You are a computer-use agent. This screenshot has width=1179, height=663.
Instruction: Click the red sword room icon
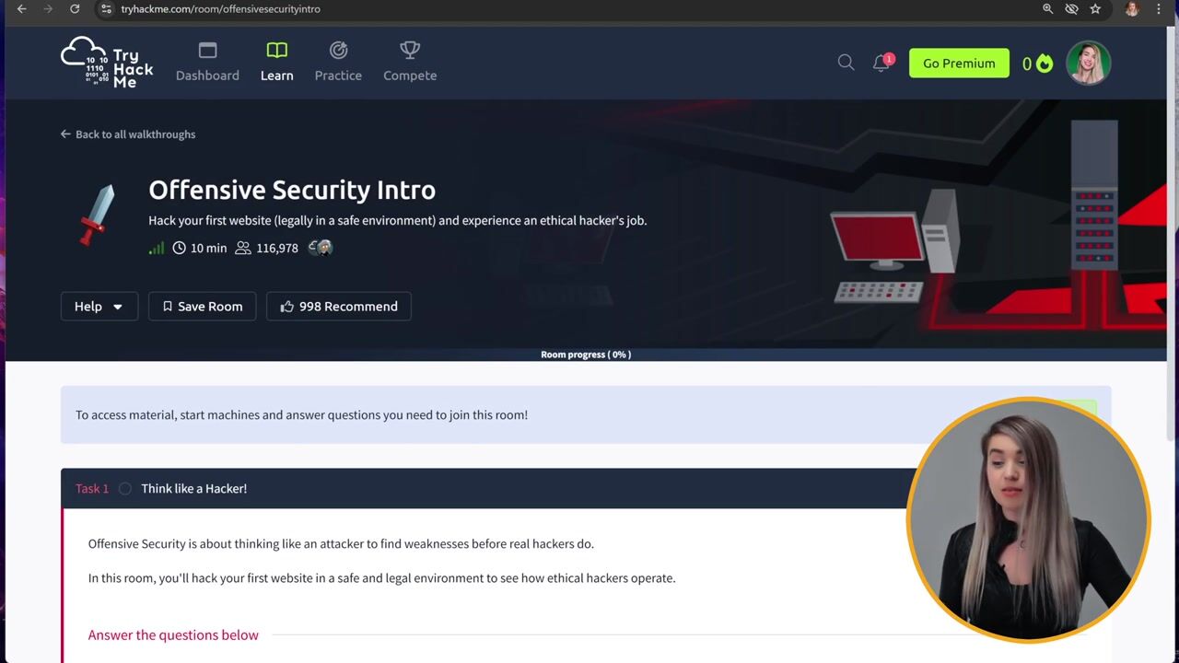coord(97,215)
